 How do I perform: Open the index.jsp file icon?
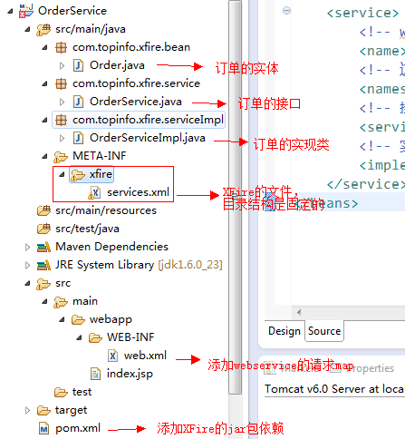(x=95, y=374)
